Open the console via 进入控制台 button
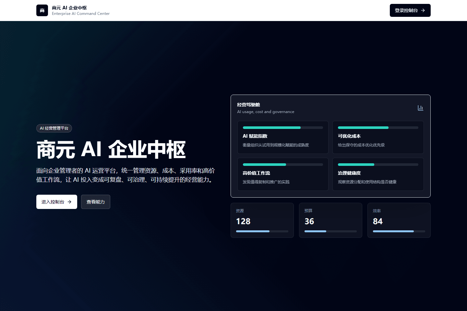Screen dimensions: 467x311 click(x=57, y=202)
